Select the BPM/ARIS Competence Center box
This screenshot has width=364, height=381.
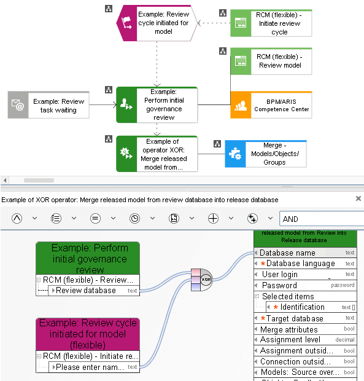pyautogui.click(x=271, y=105)
